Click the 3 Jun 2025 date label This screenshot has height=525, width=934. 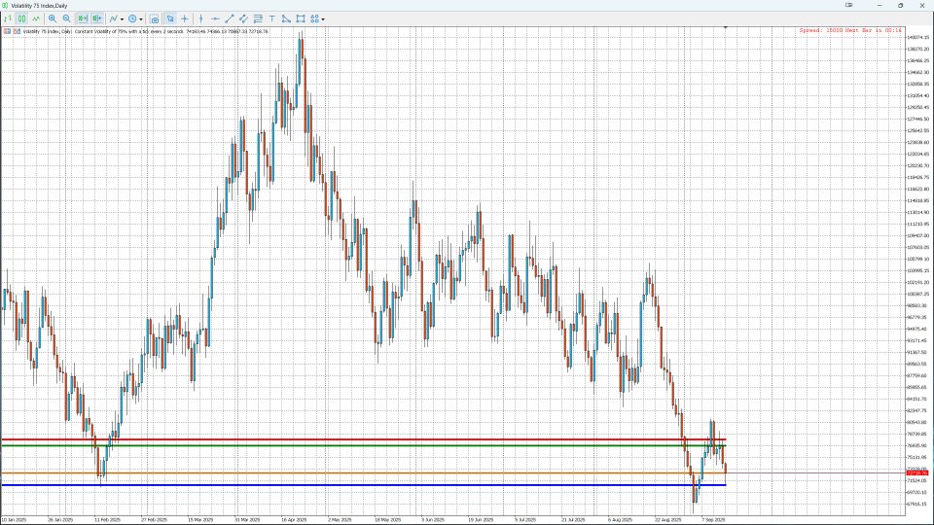click(433, 519)
